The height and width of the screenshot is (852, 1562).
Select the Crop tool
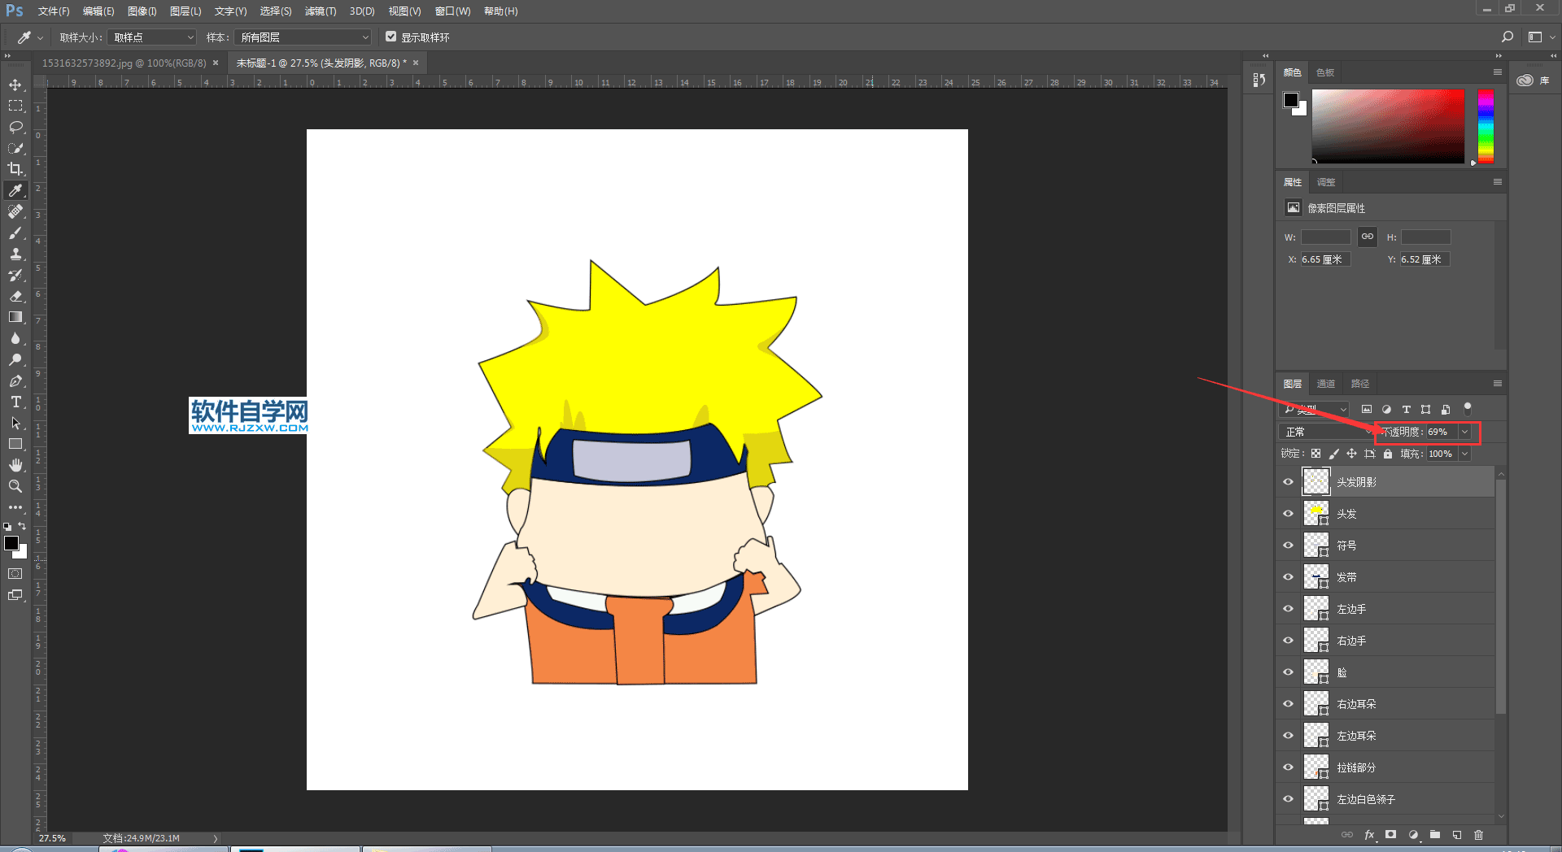[x=15, y=169]
